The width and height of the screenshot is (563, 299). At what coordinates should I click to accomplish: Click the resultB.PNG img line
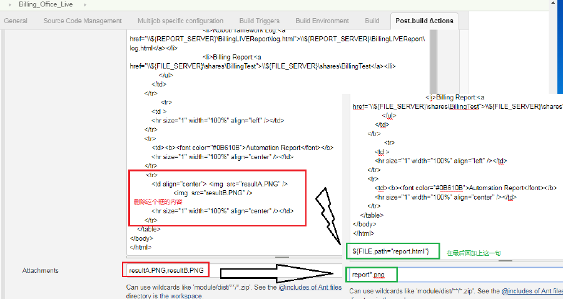point(213,193)
